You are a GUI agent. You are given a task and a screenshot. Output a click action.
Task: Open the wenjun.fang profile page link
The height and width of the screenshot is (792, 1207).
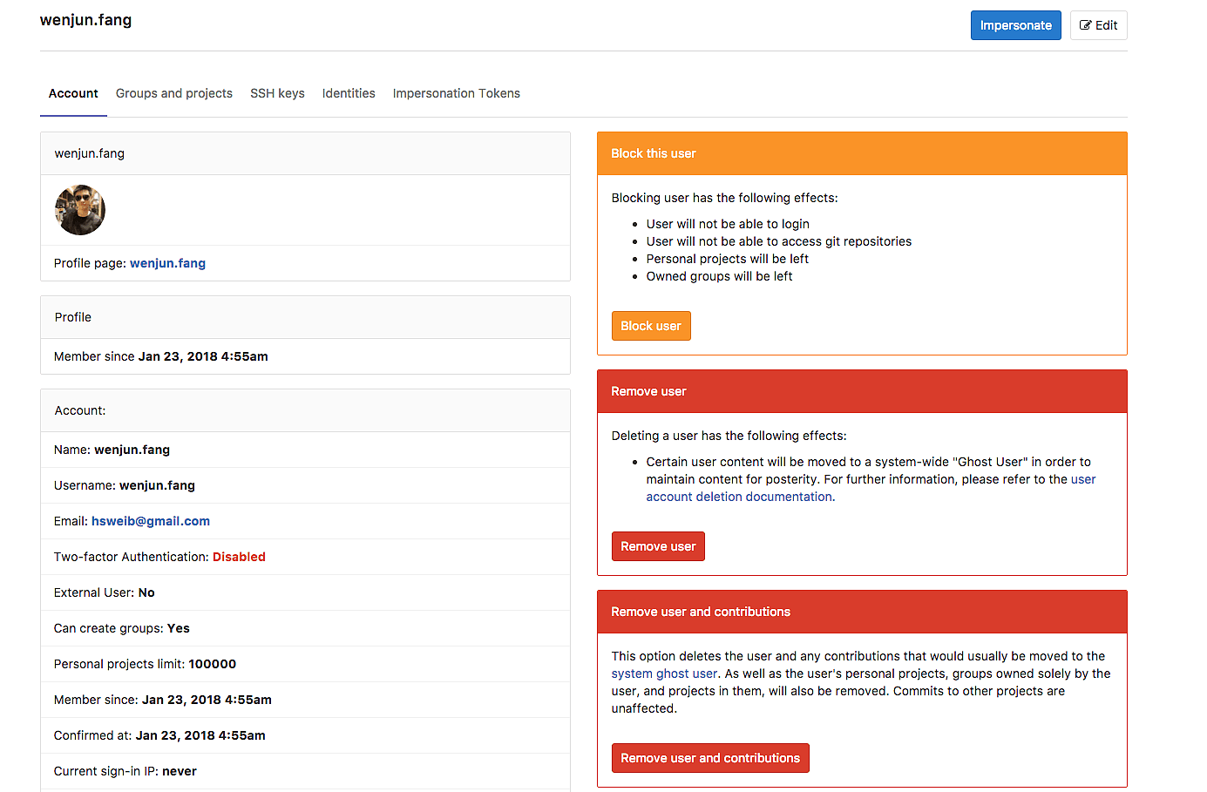click(x=167, y=263)
